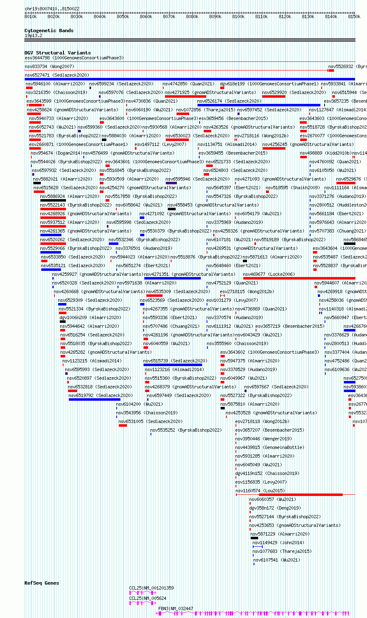Open the FBN3|NM_032447 gene label

click(176, 609)
